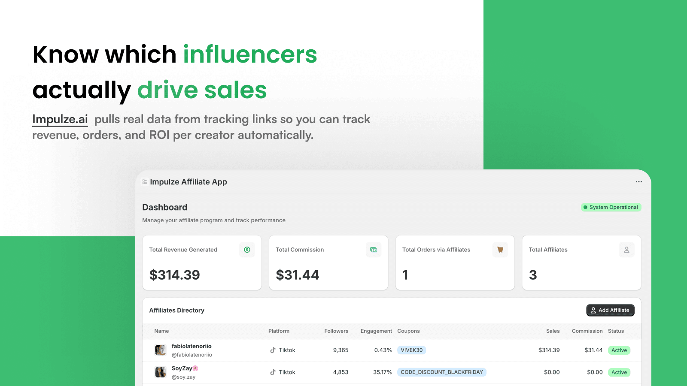Click fabiolatenoriio's profile avatar
Screen dimensions: 687x386
click(x=160, y=350)
